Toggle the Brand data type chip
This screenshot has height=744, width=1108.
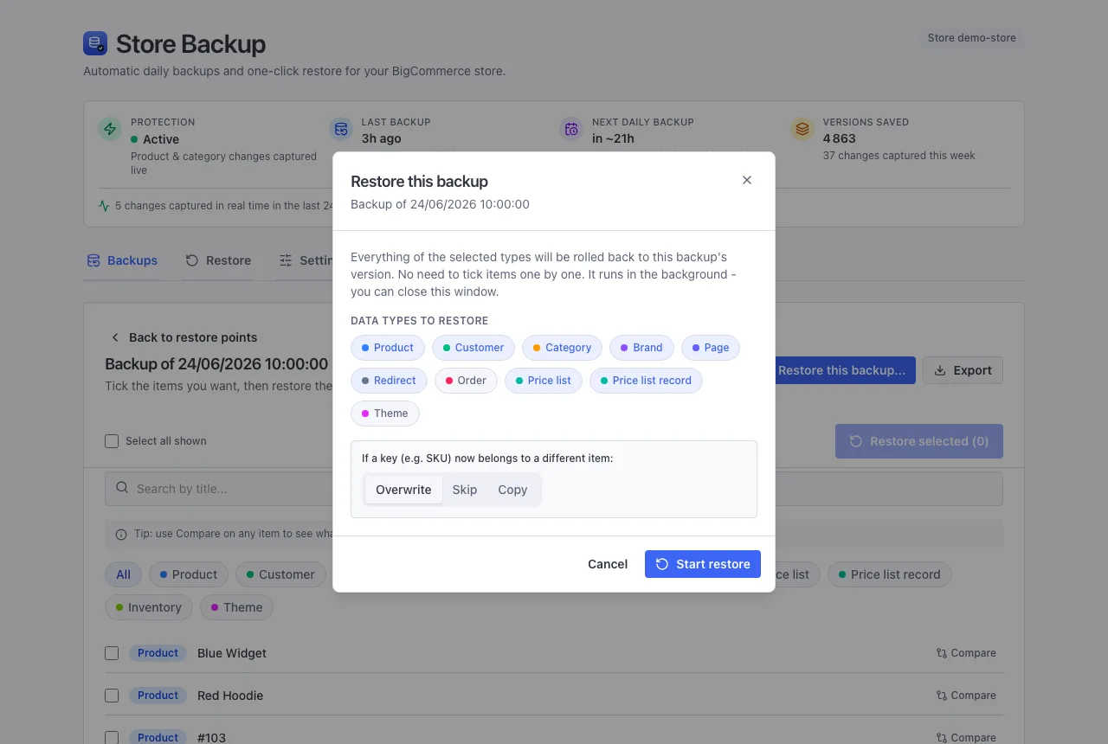click(641, 348)
